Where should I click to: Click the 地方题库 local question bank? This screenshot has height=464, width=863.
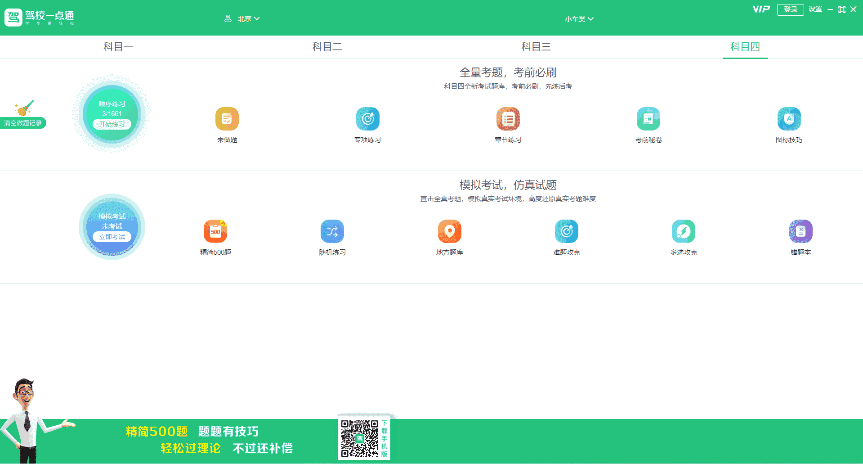[x=449, y=231]
